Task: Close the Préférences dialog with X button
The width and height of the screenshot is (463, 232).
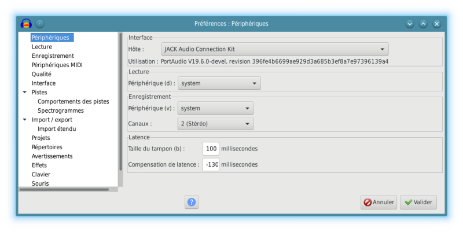Action: point(437,24)
